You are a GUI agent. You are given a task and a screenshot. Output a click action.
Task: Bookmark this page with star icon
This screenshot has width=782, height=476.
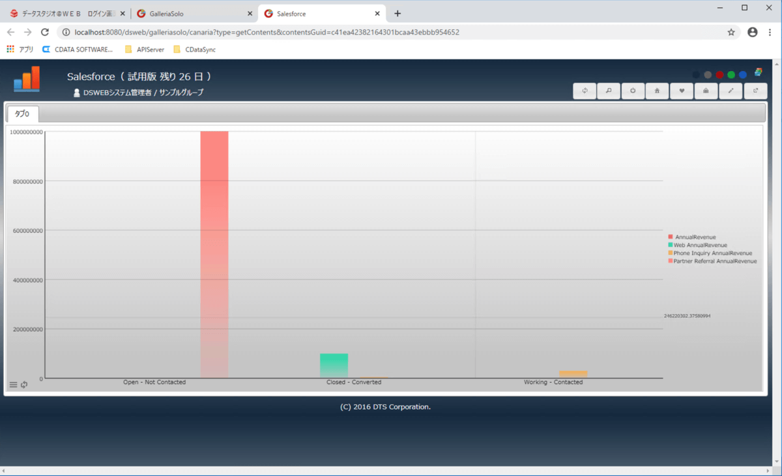pos(731,32)
